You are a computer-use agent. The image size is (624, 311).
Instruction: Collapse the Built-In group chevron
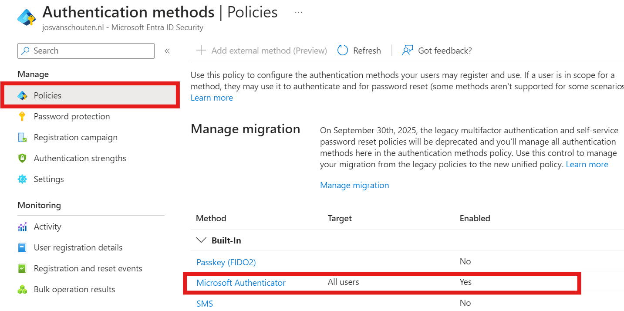click(x=201, y=240)
